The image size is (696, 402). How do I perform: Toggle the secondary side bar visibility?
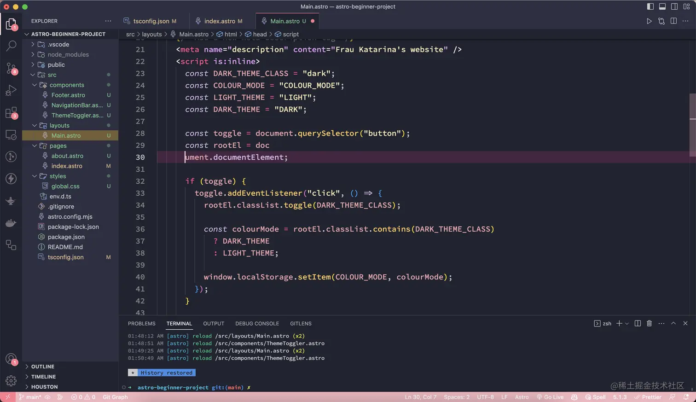[x=674, y=6]
